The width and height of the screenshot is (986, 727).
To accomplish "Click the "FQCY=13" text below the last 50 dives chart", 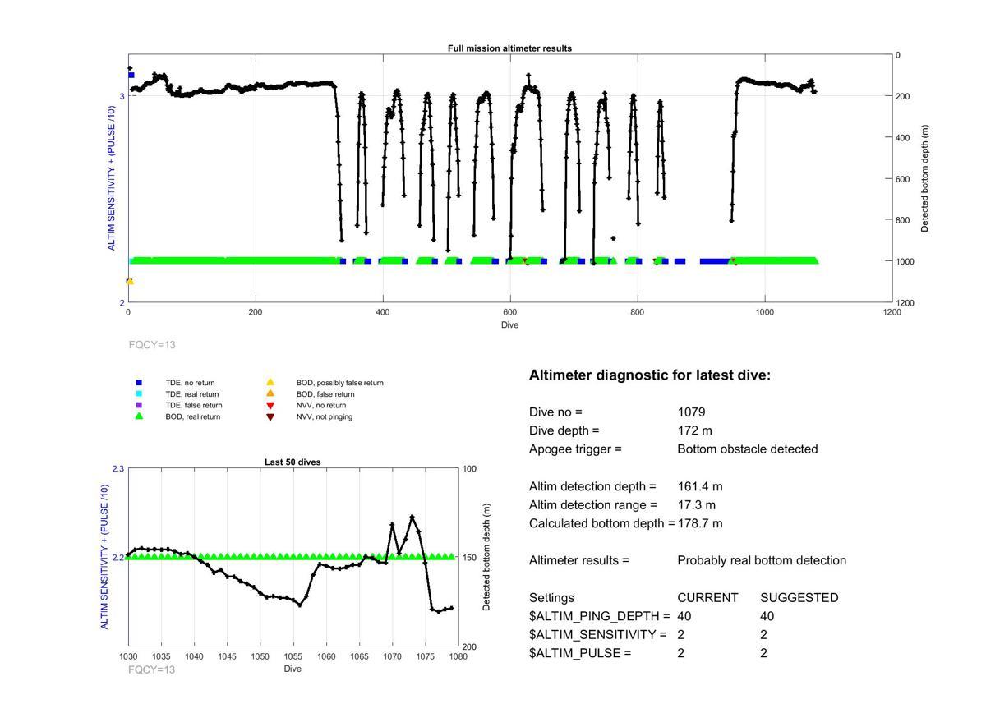I will pyautogui.click(x=152, y=669).
